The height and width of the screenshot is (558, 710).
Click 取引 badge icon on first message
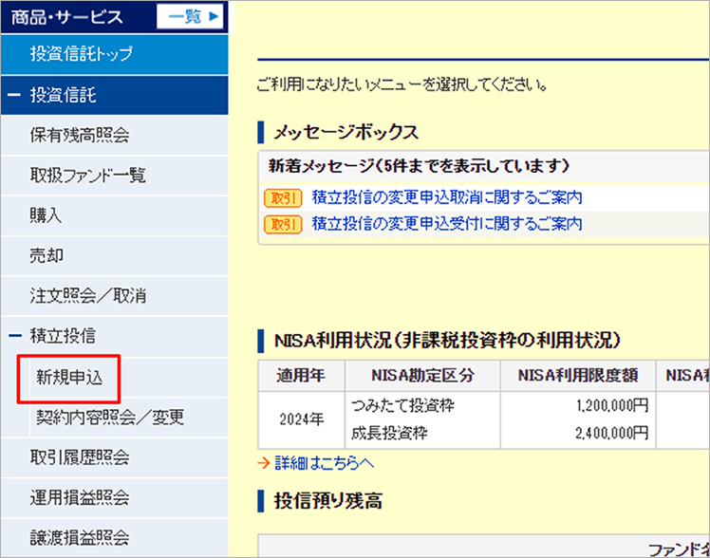click(x=283, y=198)
